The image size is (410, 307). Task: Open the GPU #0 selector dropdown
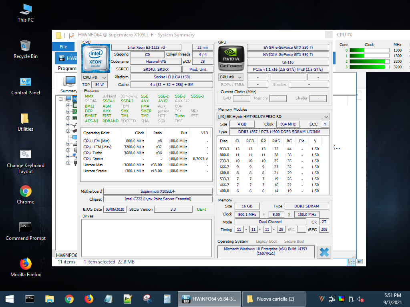tap(231, 77)
